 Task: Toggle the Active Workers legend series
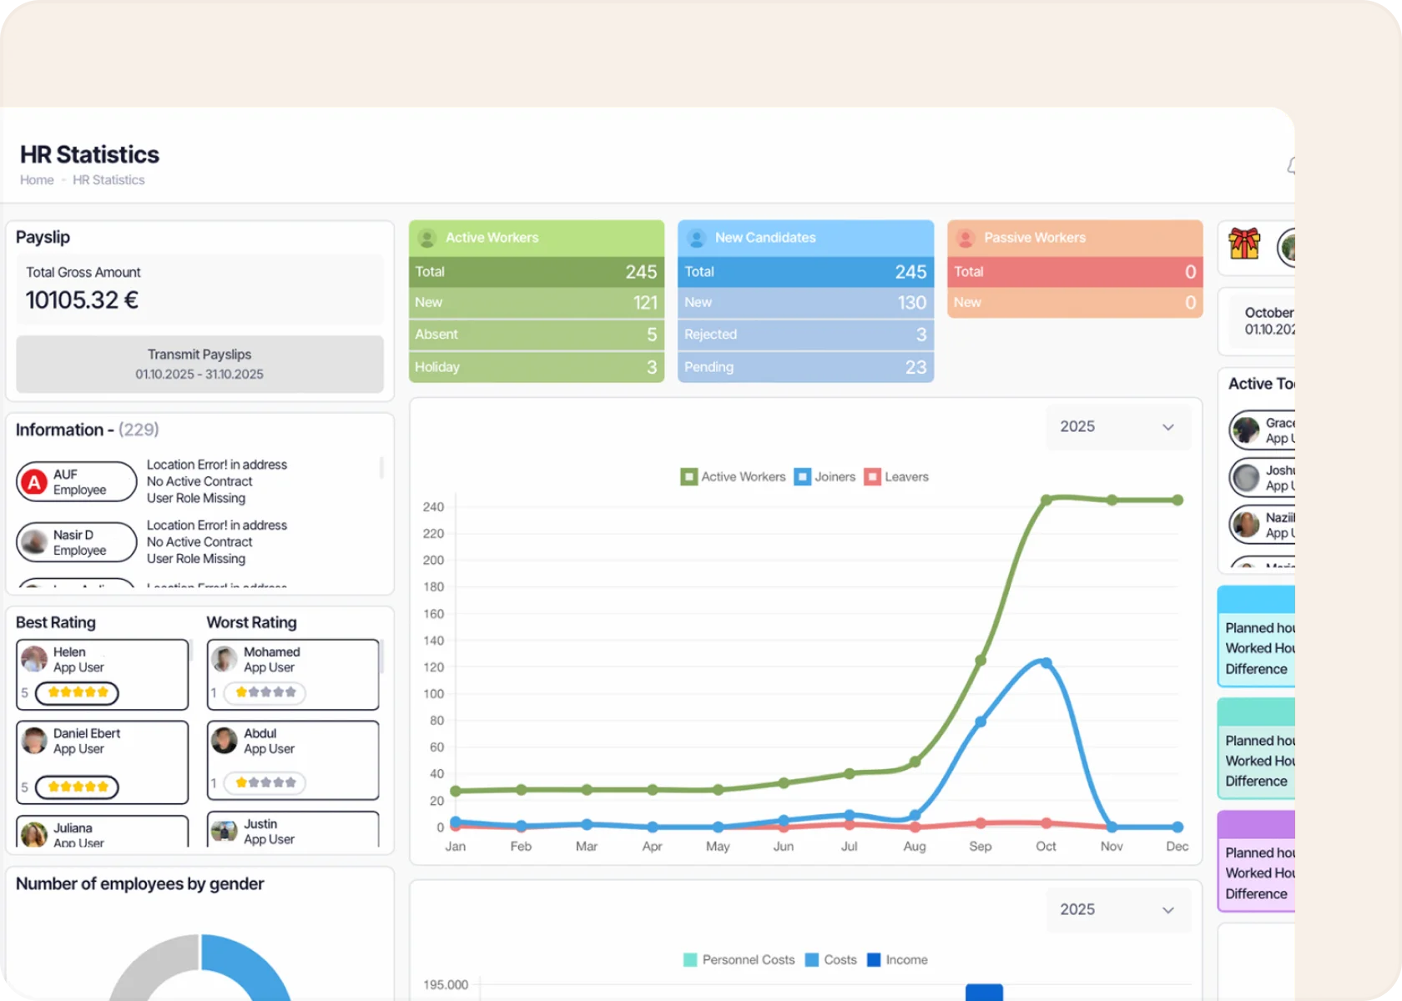[x=734, y=477]
